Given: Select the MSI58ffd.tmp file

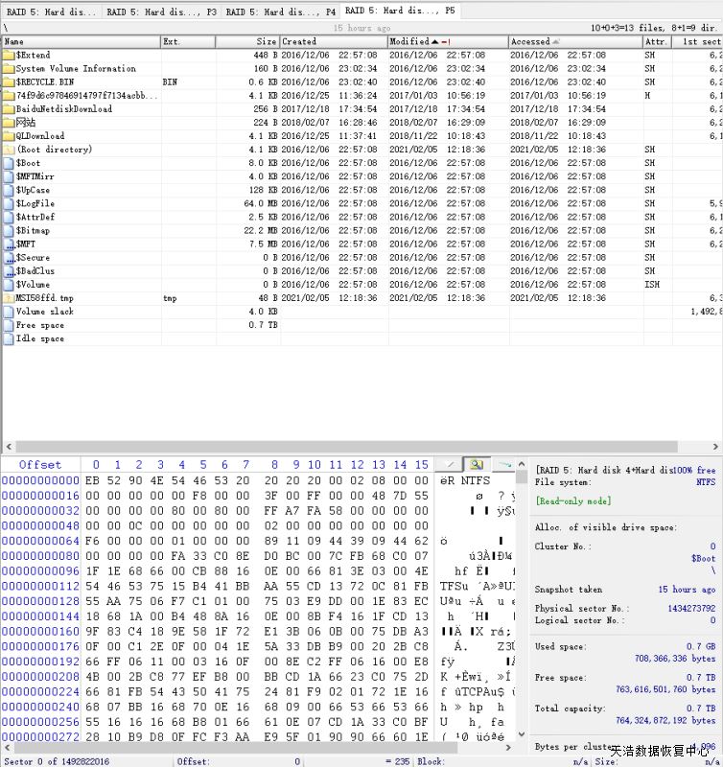Looking at the screenshot, I should (44, 298).
